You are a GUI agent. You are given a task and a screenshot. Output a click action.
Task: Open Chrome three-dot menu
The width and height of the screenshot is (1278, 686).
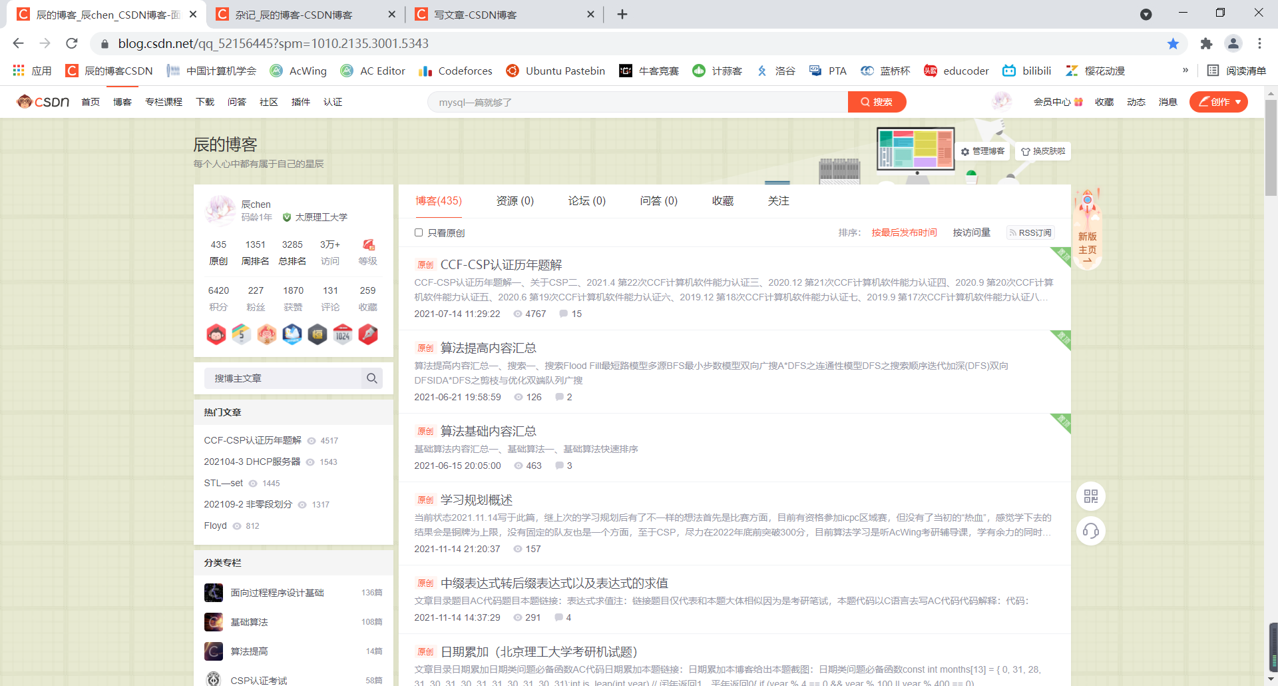coord(1259,43)
